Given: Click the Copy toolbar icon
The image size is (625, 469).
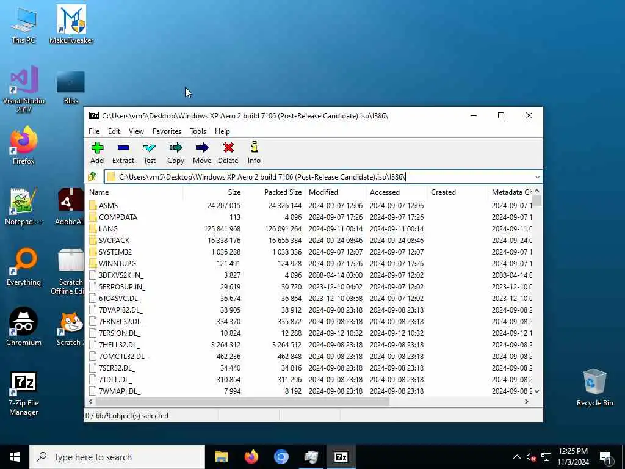Looking at the screenshot, I should pos(175,153).
